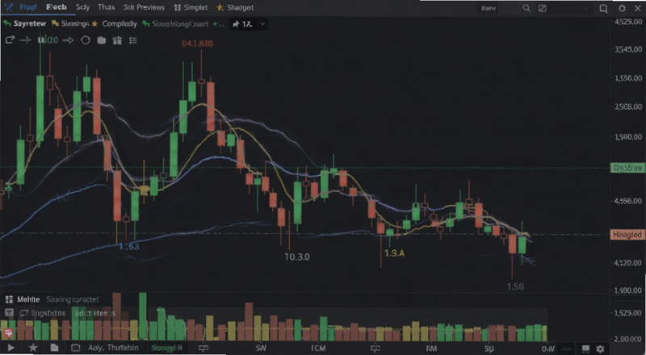Click the first arrow tool in chart toolbar
Image resolution: width=646 pixels, height=355 pixels.
tap(26, 40)
